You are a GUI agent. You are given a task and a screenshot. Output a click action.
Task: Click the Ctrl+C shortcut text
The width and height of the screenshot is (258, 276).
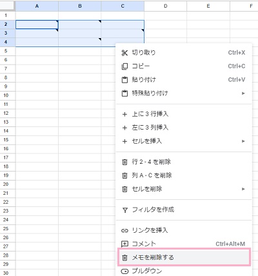coord(237,66)
